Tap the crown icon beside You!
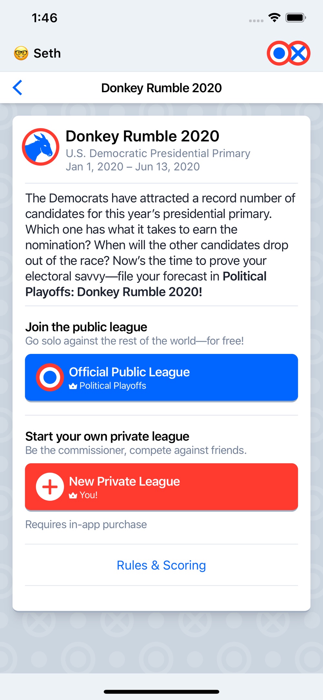 pos(73,495)
